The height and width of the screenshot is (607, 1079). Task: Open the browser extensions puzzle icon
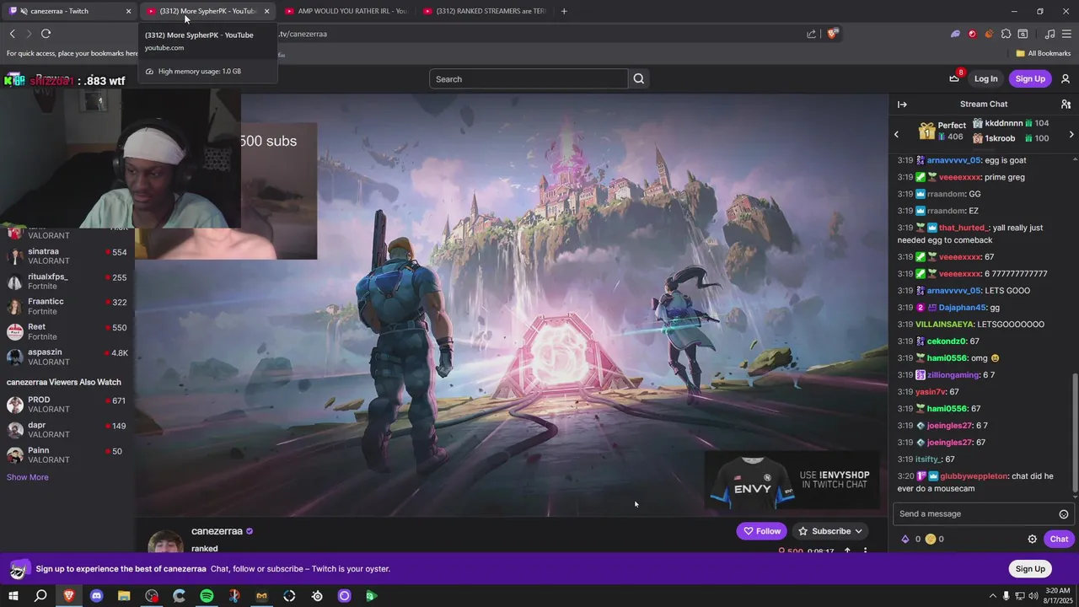(x=1006, y=34)
